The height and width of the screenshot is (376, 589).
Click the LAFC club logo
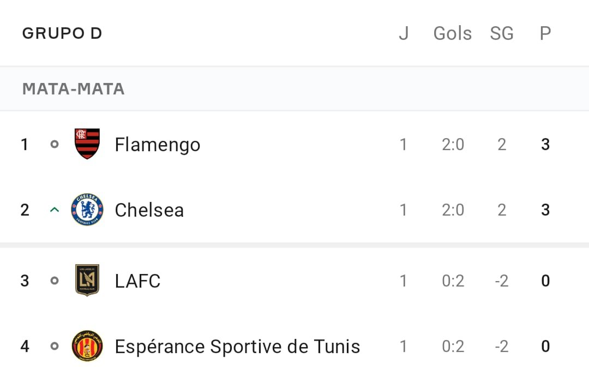click(x=87, y=280)
